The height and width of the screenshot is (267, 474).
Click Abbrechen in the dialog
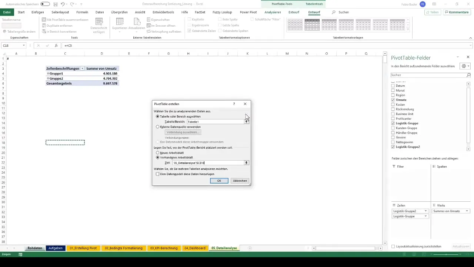[x=240, y=181]
